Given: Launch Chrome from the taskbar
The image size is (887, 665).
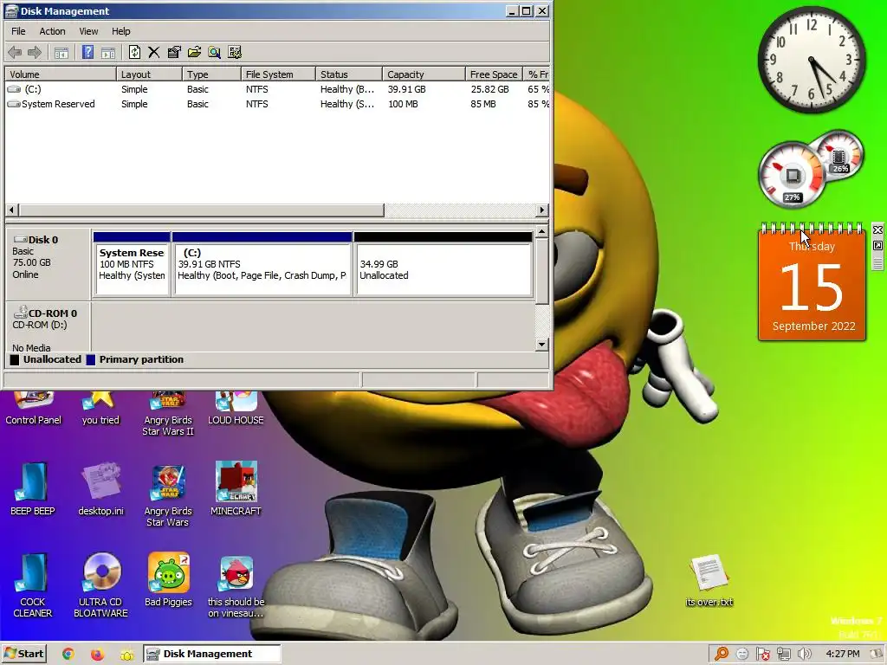Looking at the screenshot, I should 68,655.
